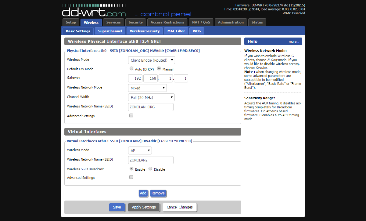This screenshot has height=221, width=366.
Task: Open the SuperChannel sub-tab
Action: pos(110,31)
